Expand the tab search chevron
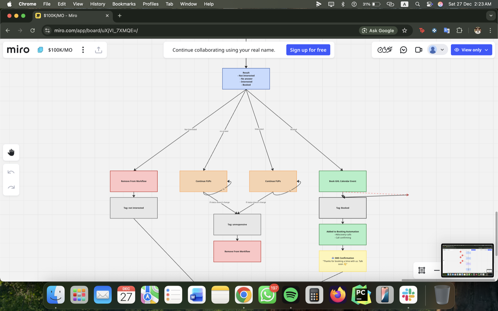 (491, 16)
